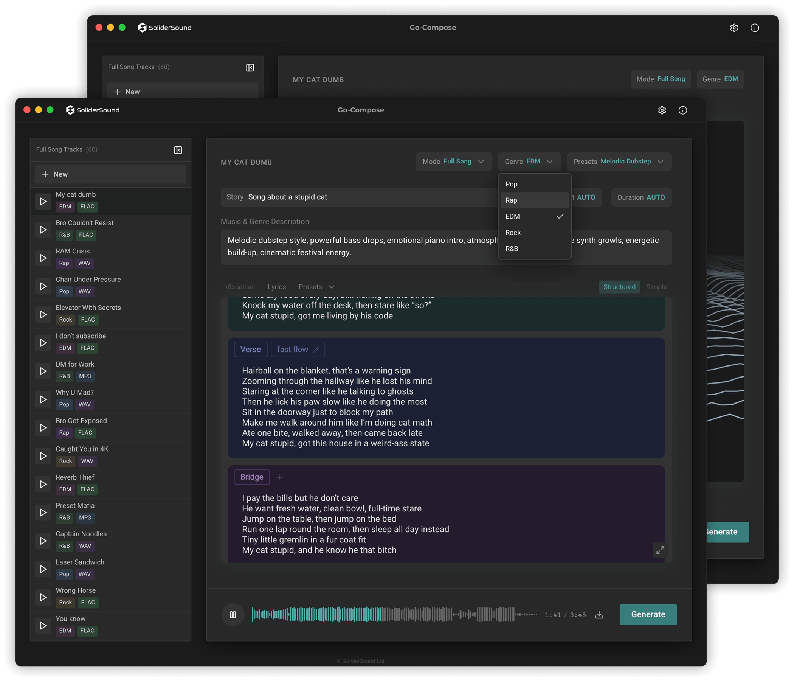The width and height of the screenshot is (794, 682).
Task: Pause the currently playing song
Action: (233, 615)
